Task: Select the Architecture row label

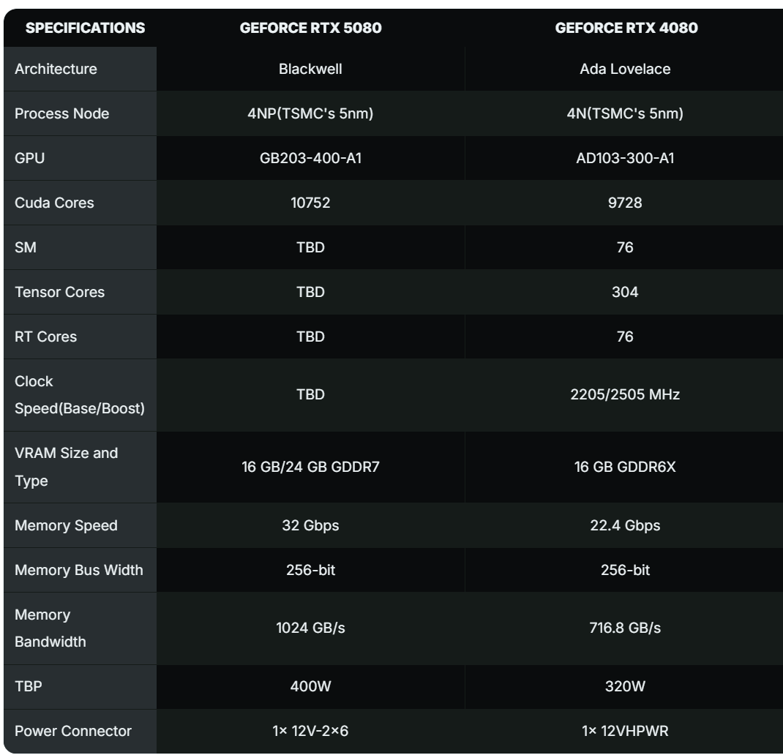Action: pos(56,70)
